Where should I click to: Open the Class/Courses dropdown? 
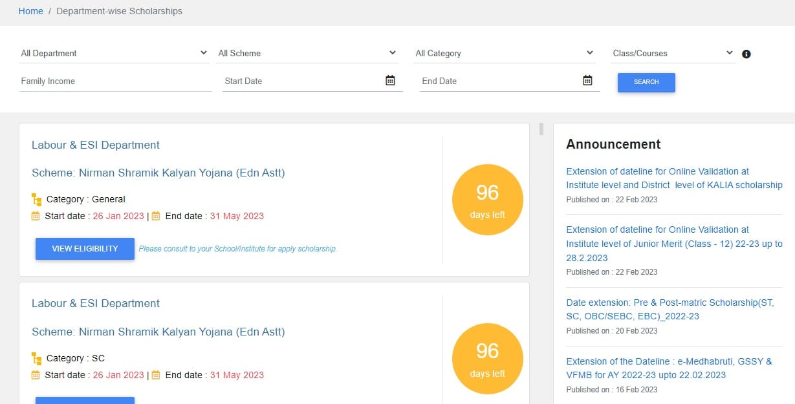tap(673, 53)
